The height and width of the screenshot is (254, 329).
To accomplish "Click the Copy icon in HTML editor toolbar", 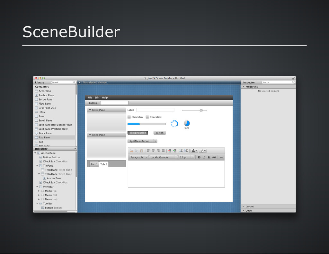I will (137, 151).
